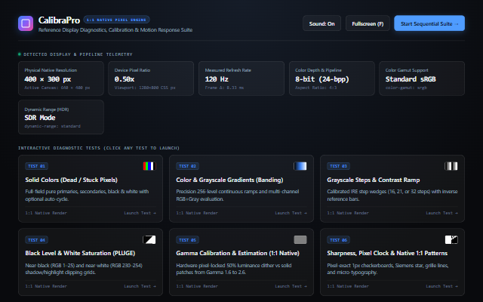Open Solid Colors (Dead / Stuck Pixels) title
Image resolution: width=483 pixels, height=302 pixels.
pyautogui.click(x=71, y=180)
